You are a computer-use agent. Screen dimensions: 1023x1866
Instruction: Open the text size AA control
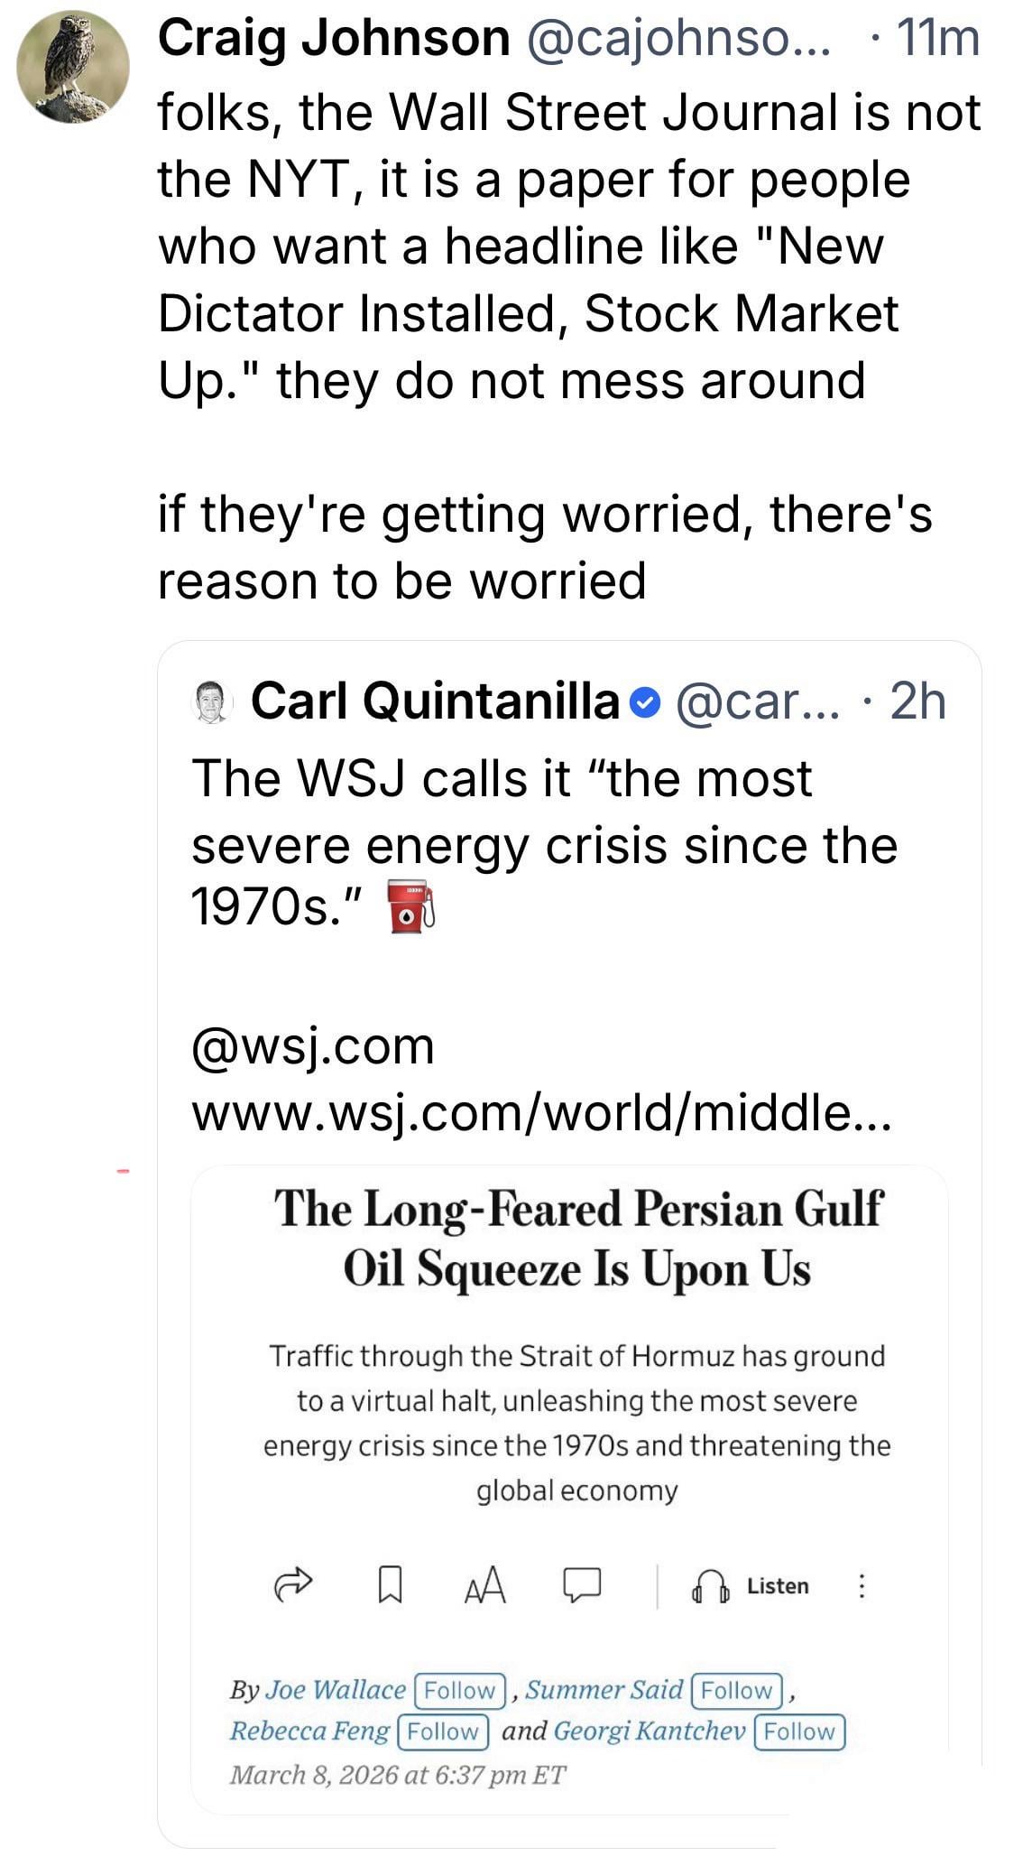[x=484, y=1585]
